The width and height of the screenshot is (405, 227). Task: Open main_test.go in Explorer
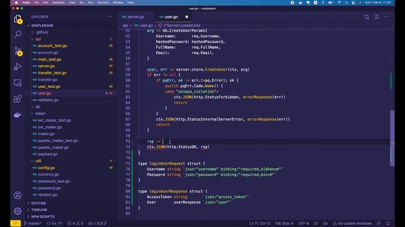click(49, 59)
